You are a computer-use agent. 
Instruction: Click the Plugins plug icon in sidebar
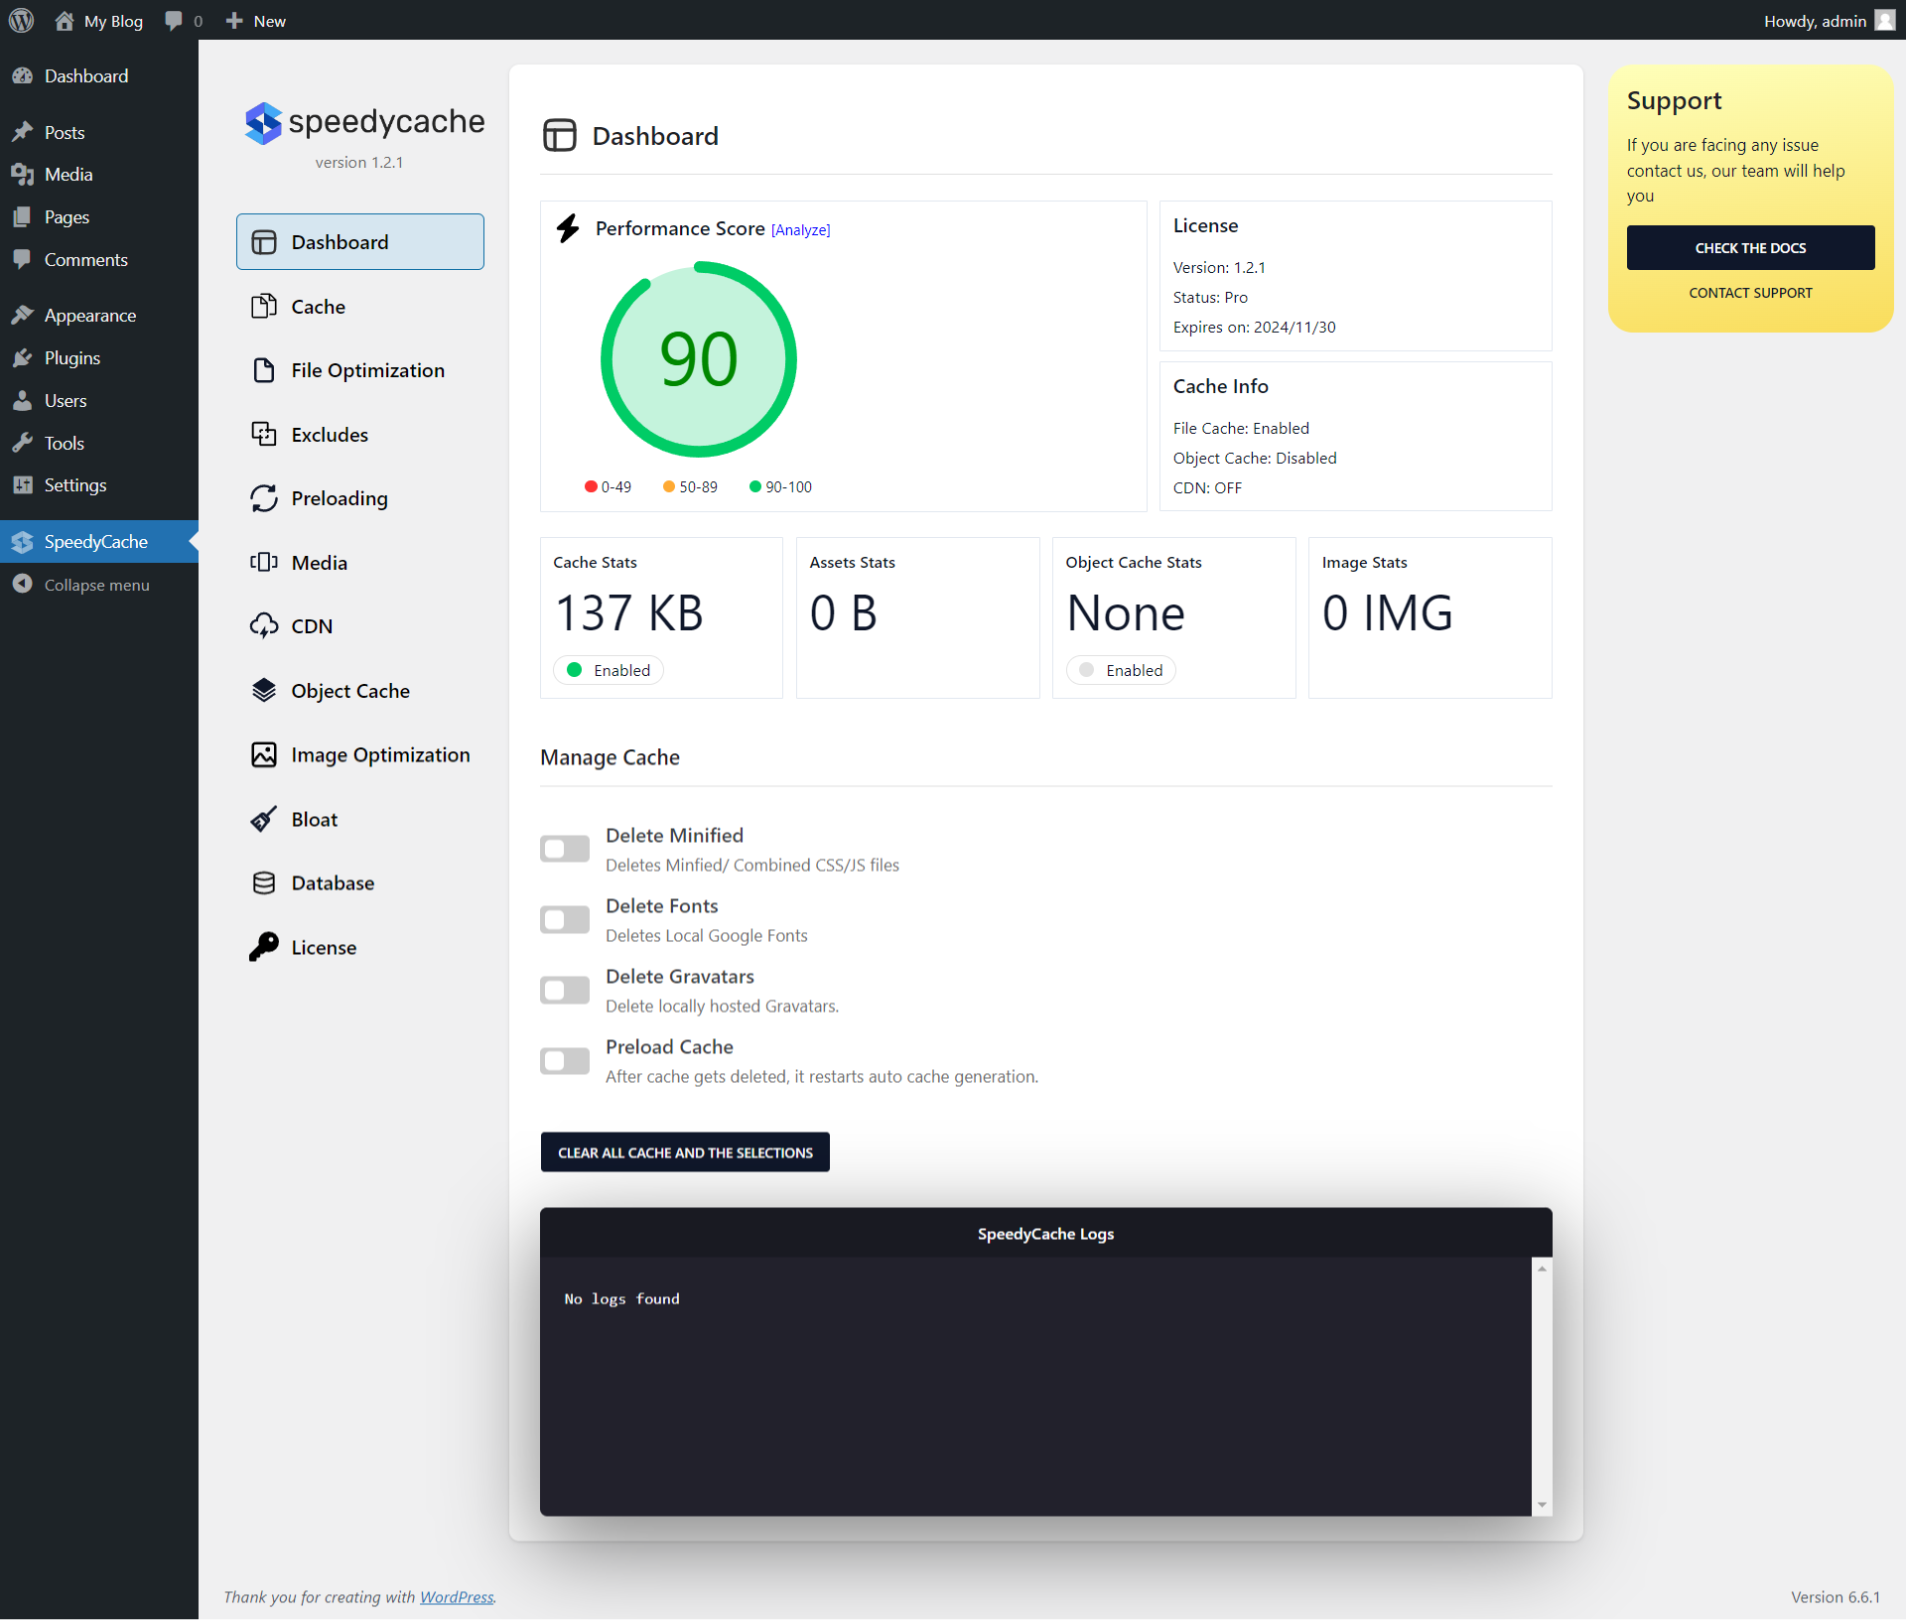(23, 358)
